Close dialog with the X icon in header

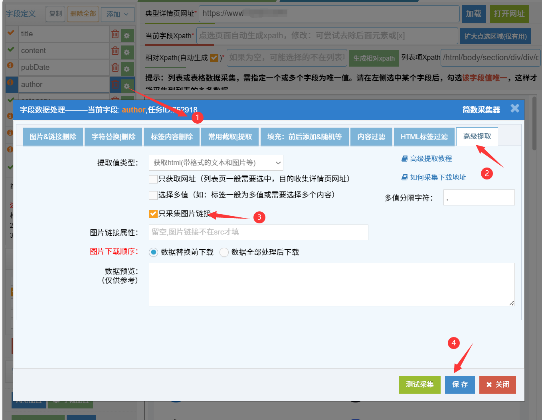tap(515, 108)
